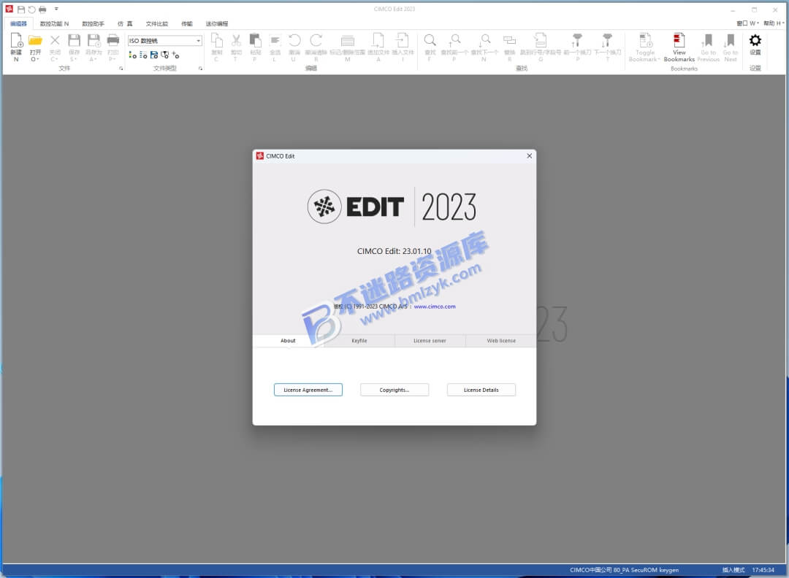789x578 pixels.
Task: Open the 迷你编程 ribbon tab
Action: (217, 23)
